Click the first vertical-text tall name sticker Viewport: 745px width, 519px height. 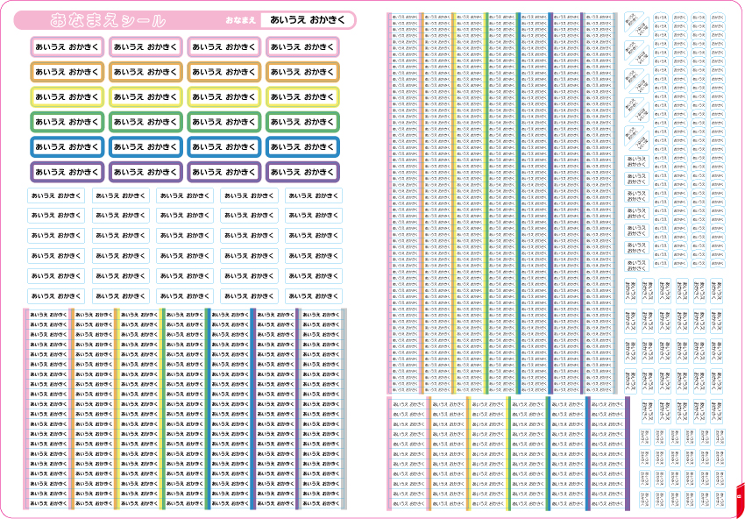[x=630, y=291]
